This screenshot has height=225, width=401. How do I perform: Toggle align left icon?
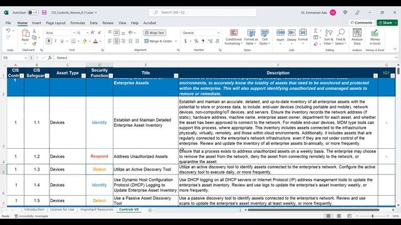[x=110, y=41]
